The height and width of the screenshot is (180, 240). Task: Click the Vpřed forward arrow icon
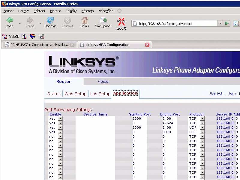tap(30, 20)
